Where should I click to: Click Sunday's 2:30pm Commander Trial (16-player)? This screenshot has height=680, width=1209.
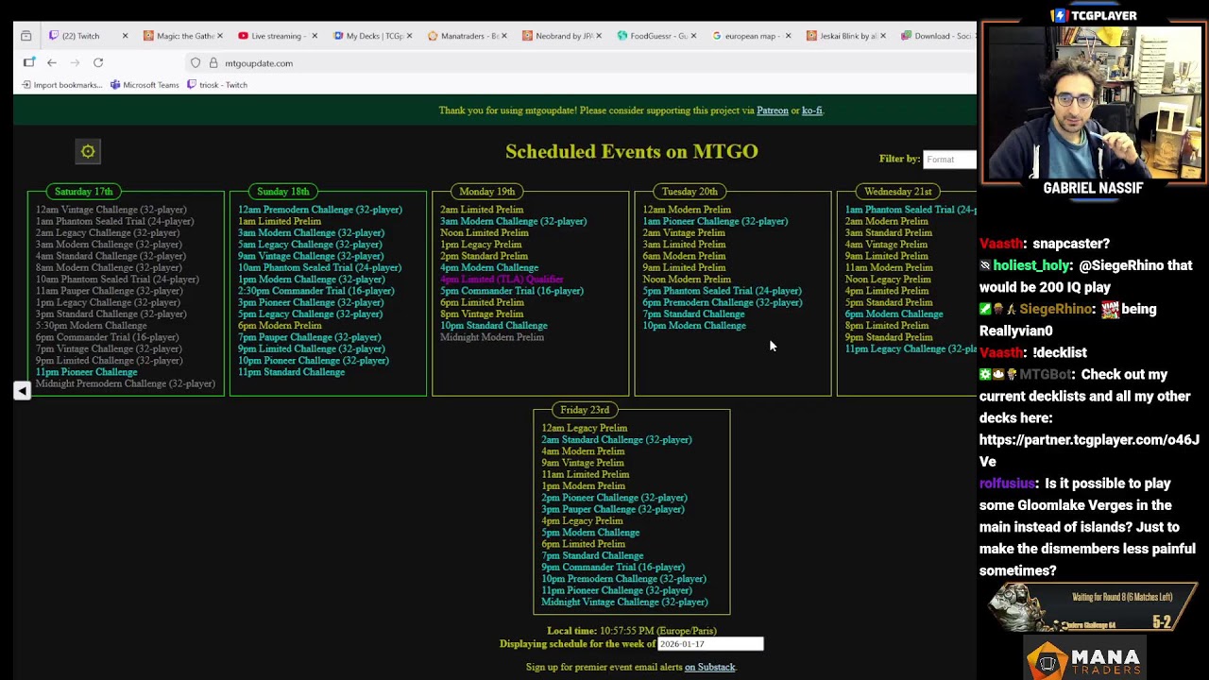tap(316, 291)
